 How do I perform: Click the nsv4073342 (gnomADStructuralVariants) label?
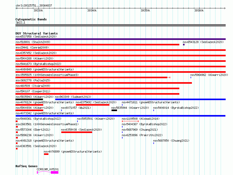click(x=45, y=113)
